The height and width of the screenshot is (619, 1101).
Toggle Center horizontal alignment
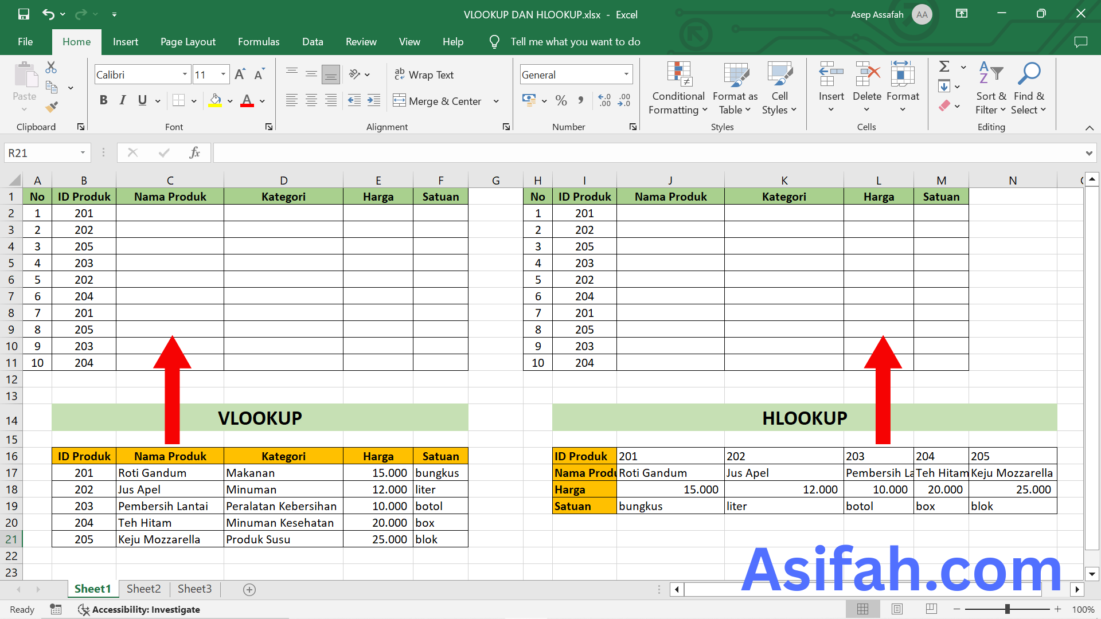point(311,101)
